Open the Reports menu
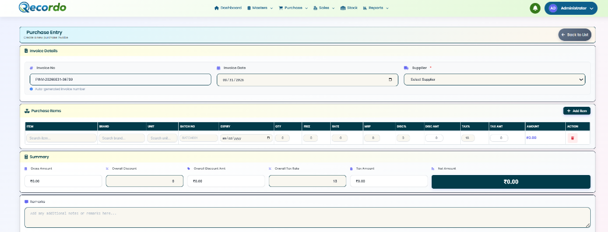 pyautogui.click(x=376, y=8)
